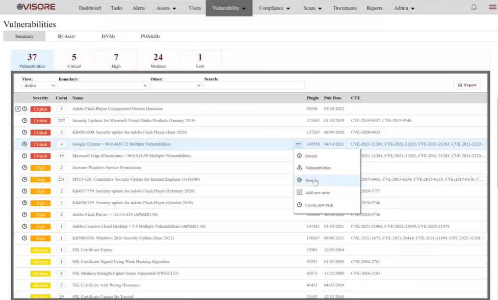Click the Export button
Screen dimensions: 498x300
coord(467,85)
